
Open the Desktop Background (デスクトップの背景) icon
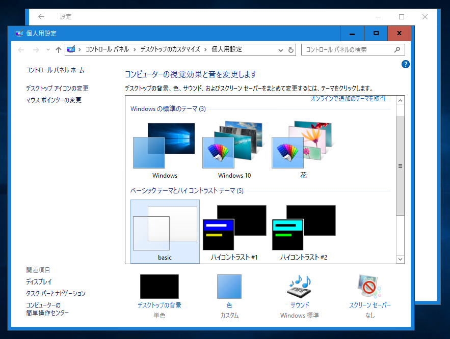tap(160, 286)
